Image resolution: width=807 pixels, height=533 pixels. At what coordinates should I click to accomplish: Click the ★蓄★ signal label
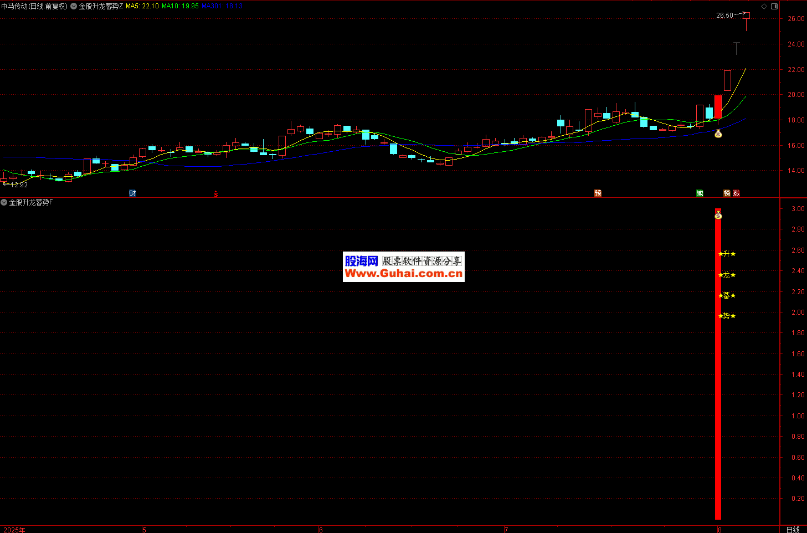[727, 295]
